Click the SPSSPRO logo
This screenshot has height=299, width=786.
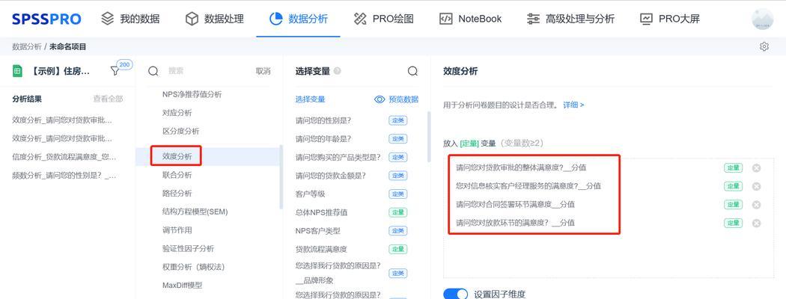click(x=46, y=19)
